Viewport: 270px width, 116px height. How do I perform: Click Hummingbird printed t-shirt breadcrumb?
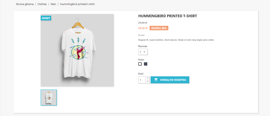click(77, 4)
